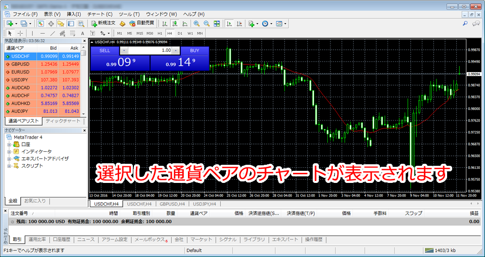Switch to bar chart display
The width and height of the screenshot is (485, 257).
[x=165, y=24]
